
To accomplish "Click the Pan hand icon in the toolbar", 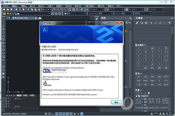I will pyautogui.click(x=54, y=10).
